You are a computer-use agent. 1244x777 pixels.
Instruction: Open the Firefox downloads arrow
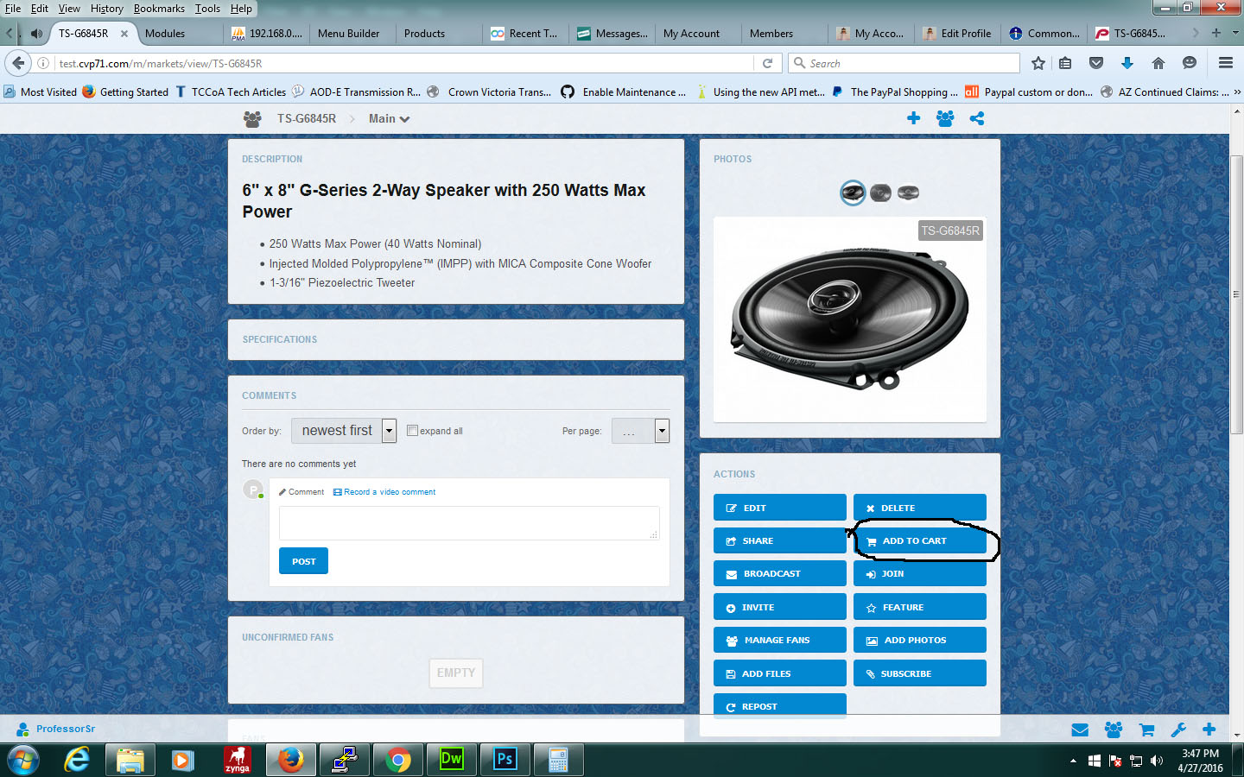coord(1127,63)
